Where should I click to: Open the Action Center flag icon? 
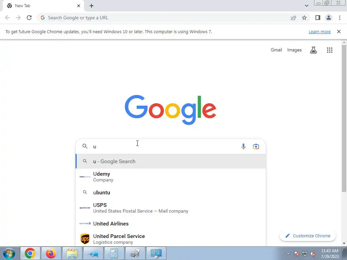click(297, 254)
